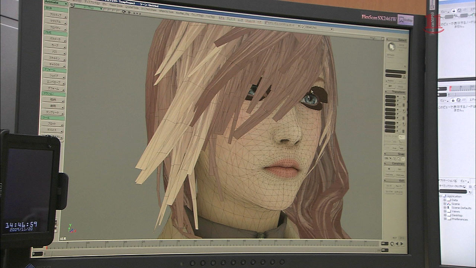The height and width of the screenshot is (268, 476).
Task: Collapse the Snap panel header
Action: (x=395, y=154)
